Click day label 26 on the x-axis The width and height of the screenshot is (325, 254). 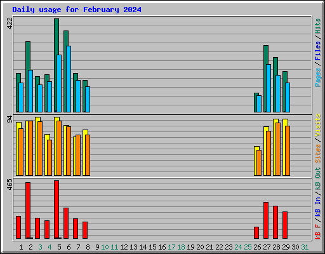[257, 247]
